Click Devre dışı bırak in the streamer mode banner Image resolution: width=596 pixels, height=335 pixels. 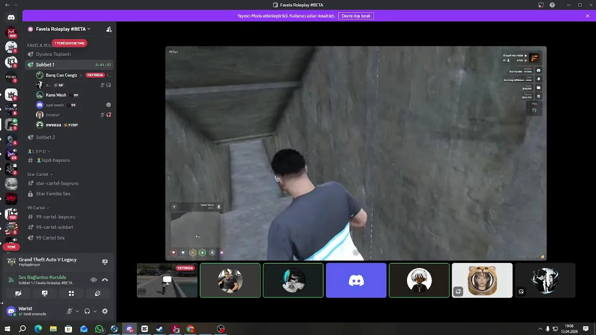356,16
